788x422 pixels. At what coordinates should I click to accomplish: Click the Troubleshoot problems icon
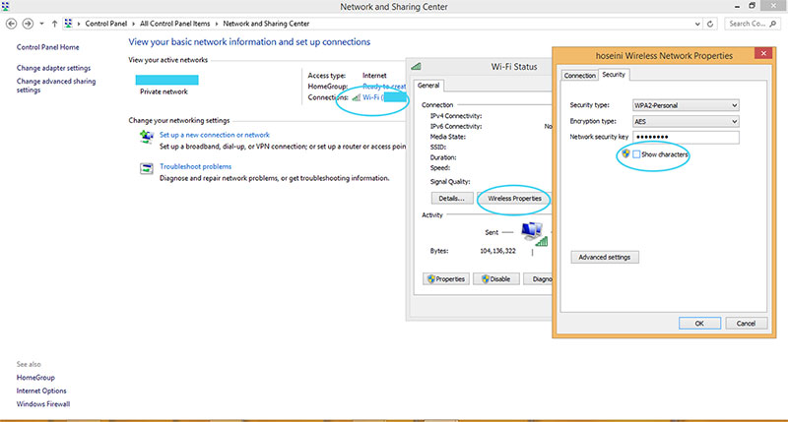[x=146, y=169]
